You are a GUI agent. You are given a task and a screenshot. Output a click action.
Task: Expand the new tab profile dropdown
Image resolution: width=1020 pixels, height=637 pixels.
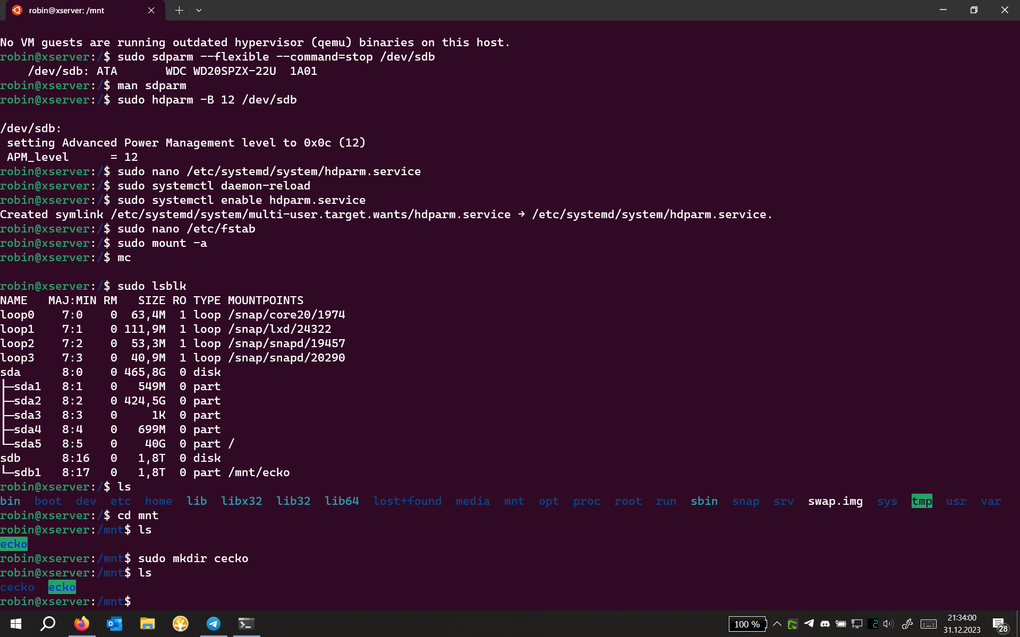[x=199, y=10]
